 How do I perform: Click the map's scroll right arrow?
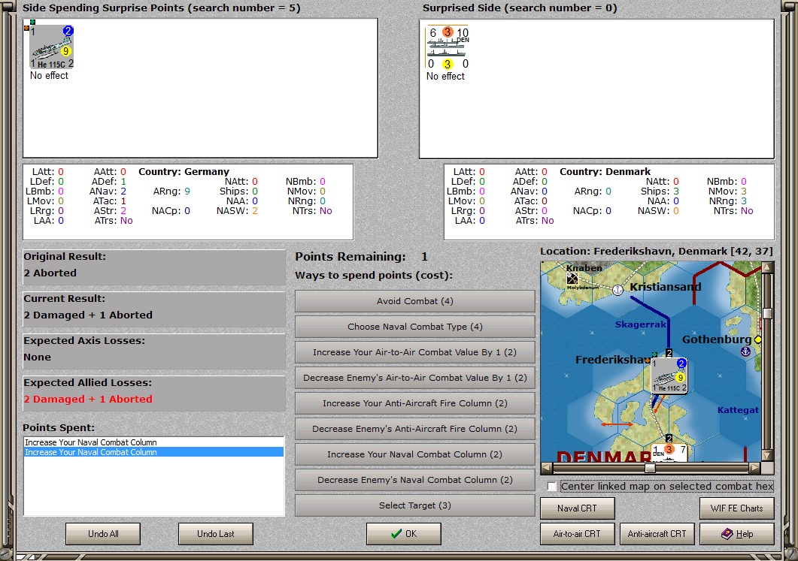[x=754, y=467]
